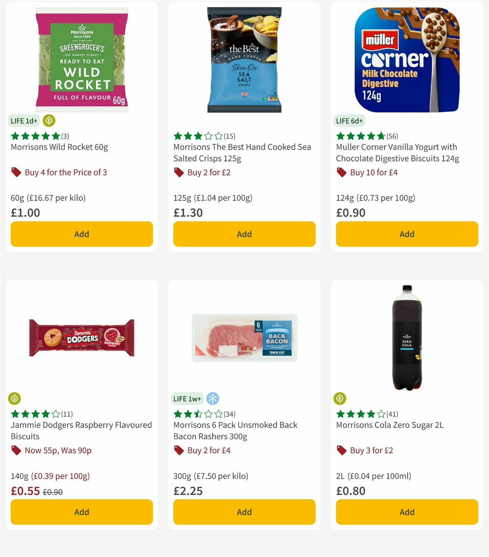
Task: Open Jammie Dodgers Raspberry Biscuits product page
Action: 81,430
